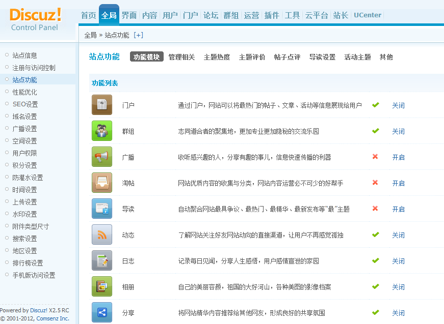The width and height of the screenshot is (444, 324).
Task: Follow the Comsenz Inc. footer link
Action: pyautogui.click(x=53, y=318)
